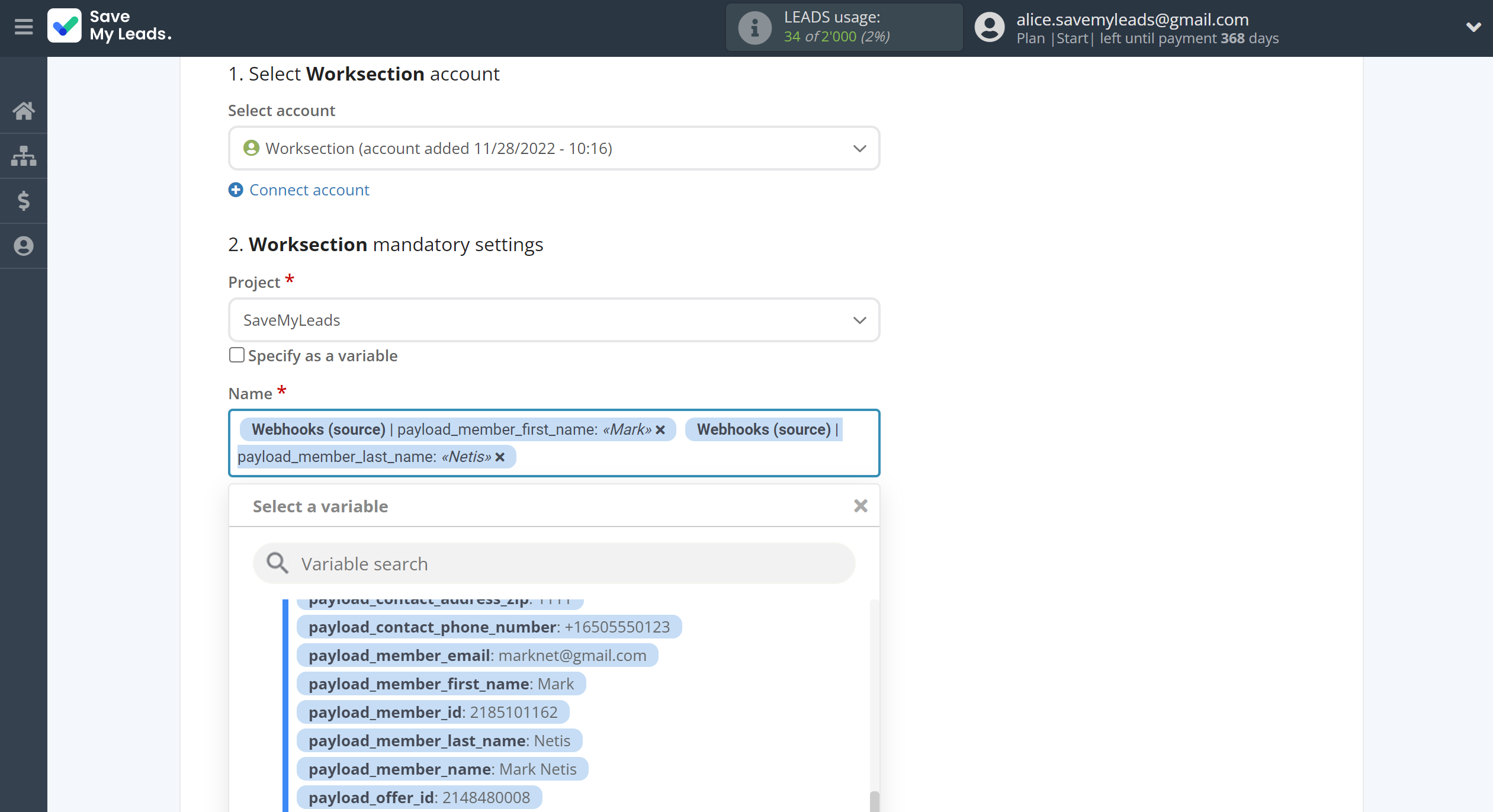
Task: Click the Variable search field
Action: [x=554, y=563]
